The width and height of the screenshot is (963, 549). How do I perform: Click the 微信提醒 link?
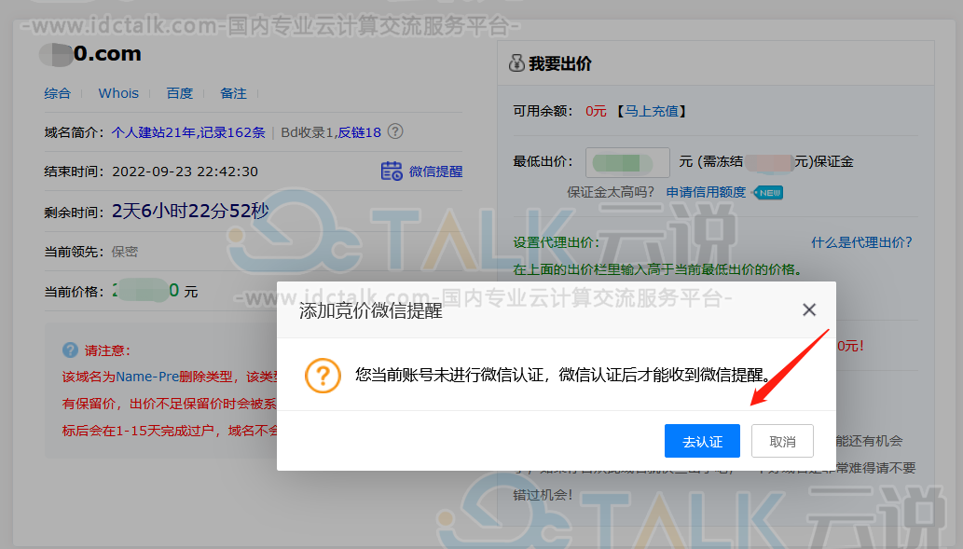point(435,172)
